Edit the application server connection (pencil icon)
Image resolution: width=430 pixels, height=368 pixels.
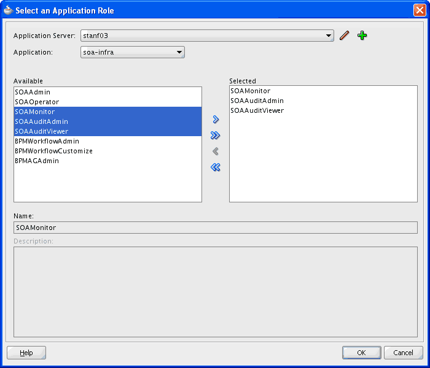click(x=344, y=36)
